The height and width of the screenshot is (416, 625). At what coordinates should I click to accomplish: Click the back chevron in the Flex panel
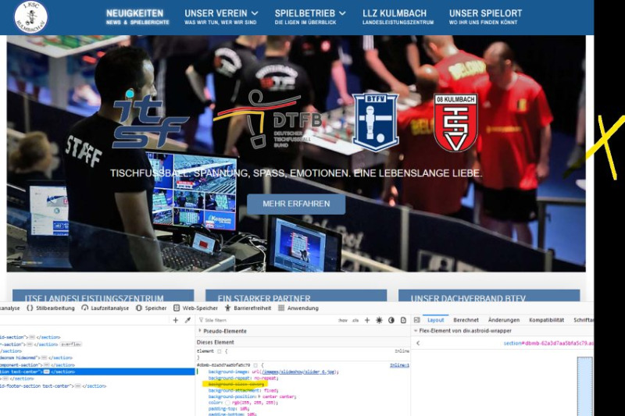click(x=418, y=343)
